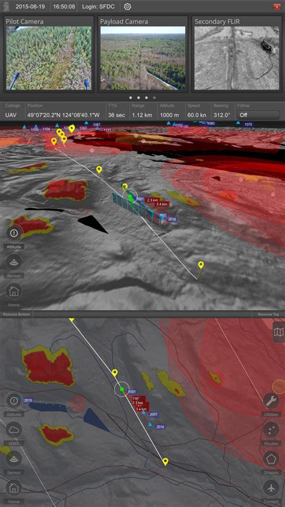The height and width of the screenshot is (507, 285).
Task: Open the Routes icon
Action: click(x=271, y=430)
